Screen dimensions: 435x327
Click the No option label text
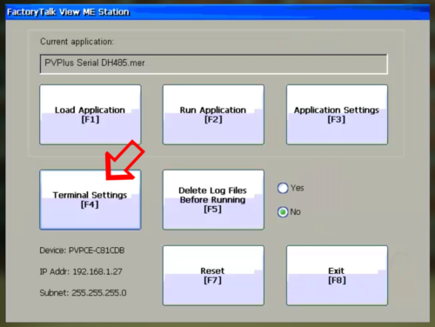[x=295, y=212]
